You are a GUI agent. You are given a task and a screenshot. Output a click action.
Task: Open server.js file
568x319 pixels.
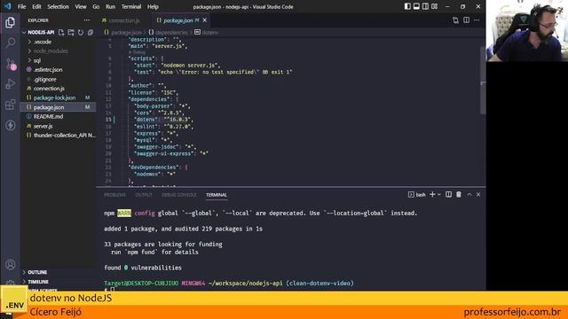[x=43, y=126]
